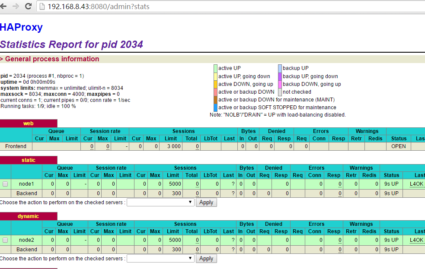Click the maxsock = 8034 line
The image size is (425, 269).
60,94
